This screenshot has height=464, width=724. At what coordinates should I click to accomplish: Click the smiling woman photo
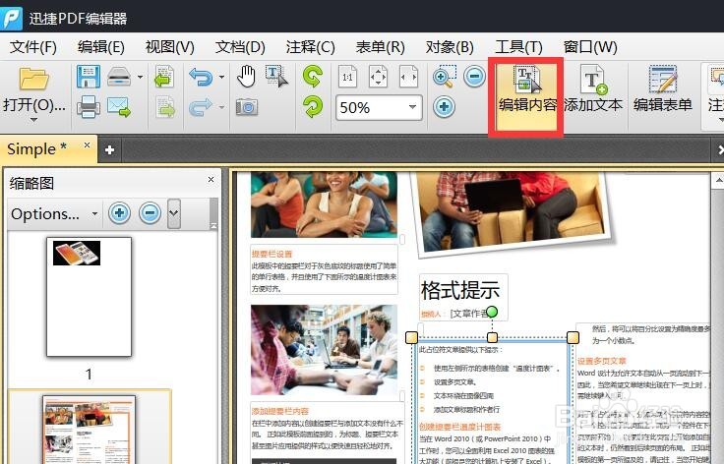coord(324,204)
